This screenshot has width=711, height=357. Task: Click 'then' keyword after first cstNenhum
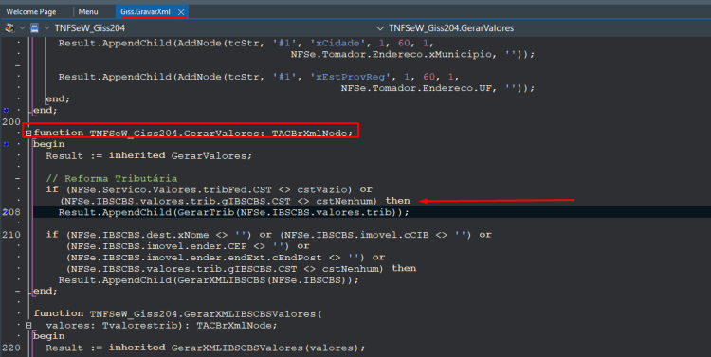[397, 201]
